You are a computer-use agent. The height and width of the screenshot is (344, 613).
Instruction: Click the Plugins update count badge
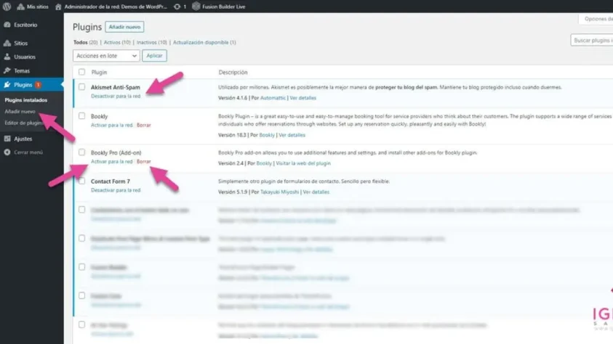click(x=38, y=85)
